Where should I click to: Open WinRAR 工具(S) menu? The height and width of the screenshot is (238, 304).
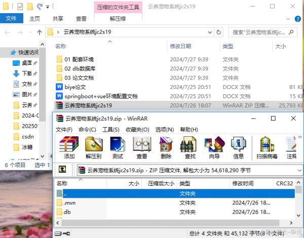tap(111, 130)
